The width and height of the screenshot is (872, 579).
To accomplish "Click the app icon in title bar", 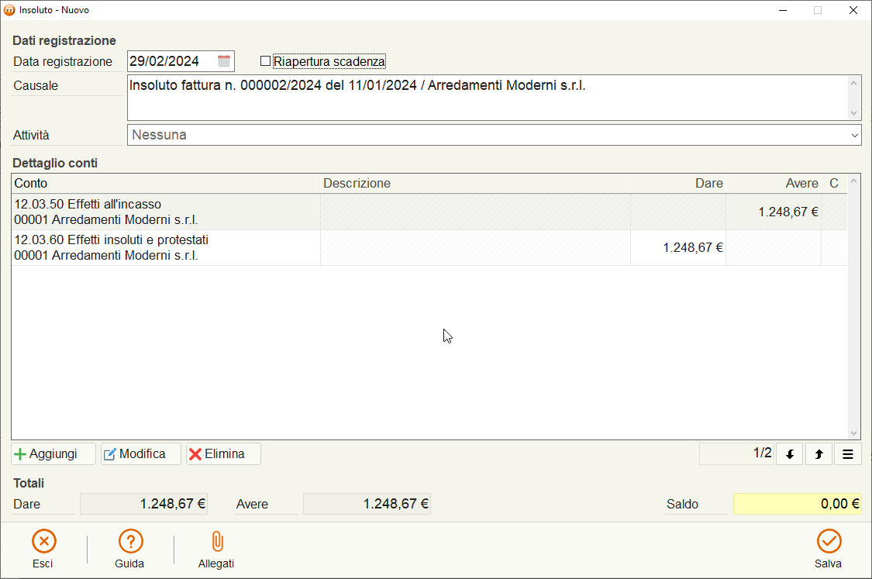I will (9, 10).
